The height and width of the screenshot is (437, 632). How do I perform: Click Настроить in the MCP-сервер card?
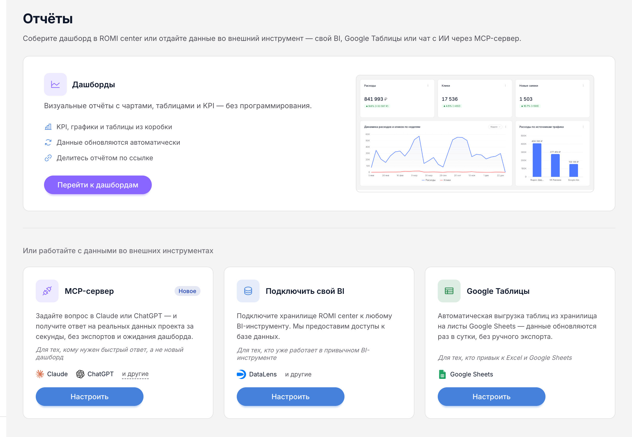click(90, 396)
